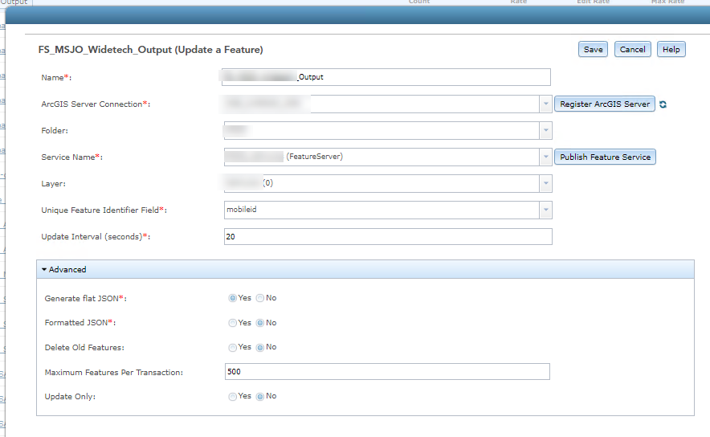Click the refresh ArcGIS Server connections icon
The image size is (710, 437).
point(663,104)
